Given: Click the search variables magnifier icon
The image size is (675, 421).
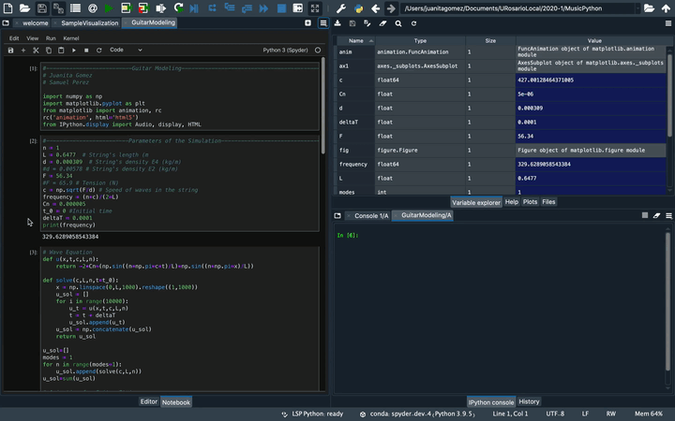Looking at the screenshot, I should pyautogui.click(x=398, y=23).
